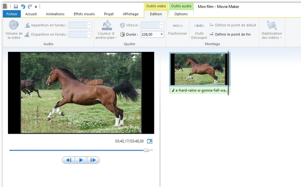Open the Volume de la vidéo speaker
This screenshot has height=187, width=301.
click(x=14, y=30)
